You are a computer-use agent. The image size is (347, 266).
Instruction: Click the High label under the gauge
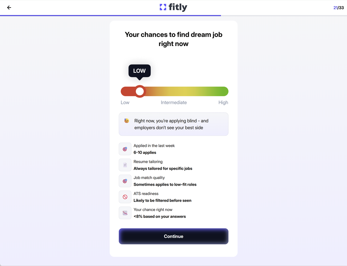tap(223, 103)
